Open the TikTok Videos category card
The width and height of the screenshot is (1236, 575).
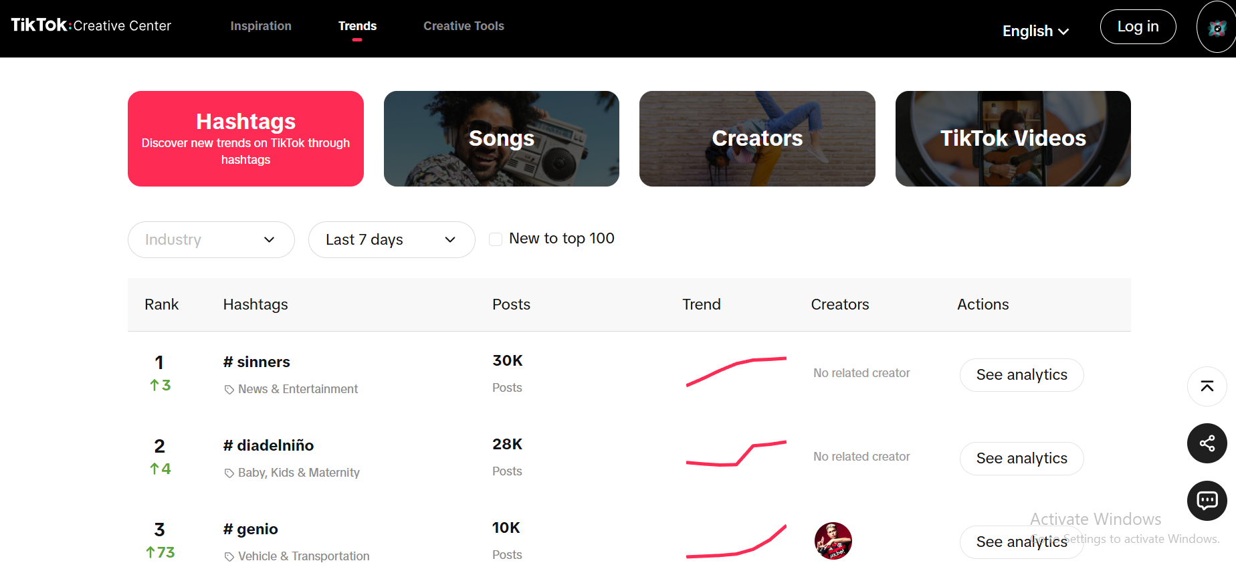pos(1013,138)
